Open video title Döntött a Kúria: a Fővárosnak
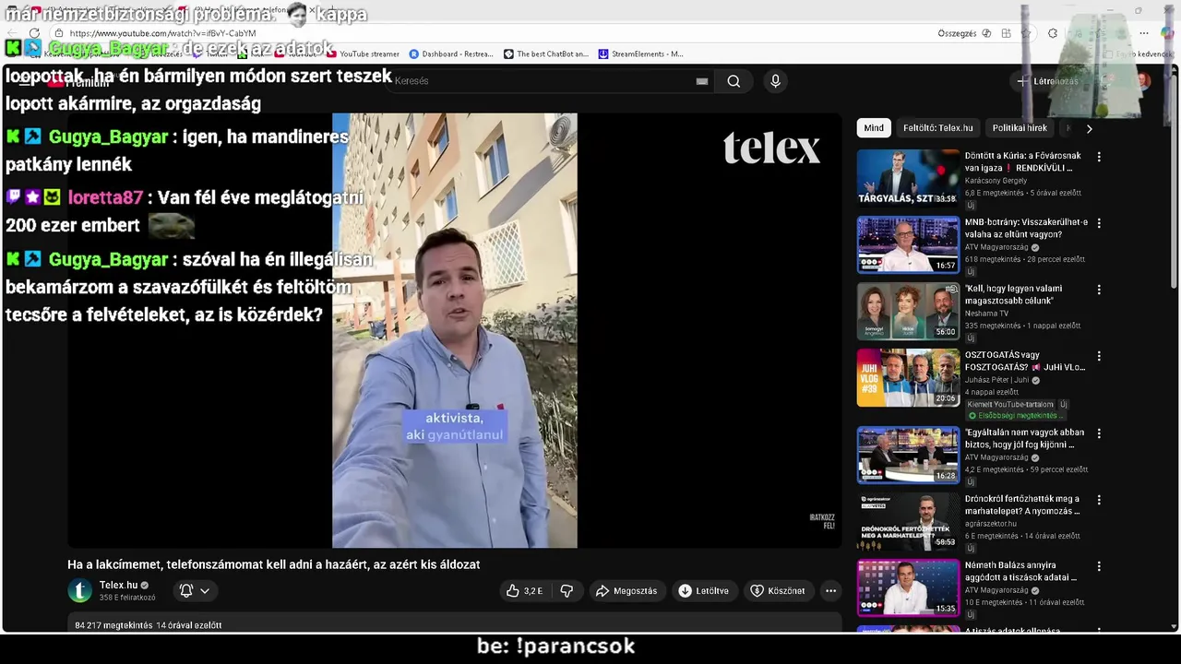The height and width of the screenshot is (664, 1181). 1022,161
